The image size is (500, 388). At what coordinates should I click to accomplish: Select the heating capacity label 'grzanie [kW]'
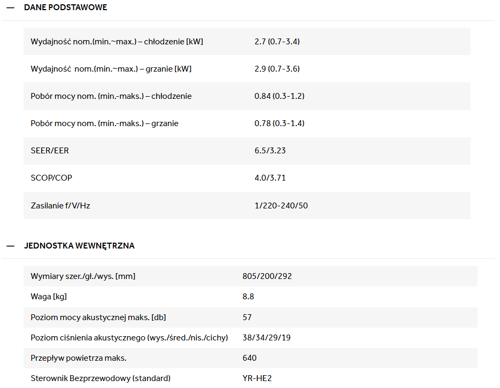(168, 69)
